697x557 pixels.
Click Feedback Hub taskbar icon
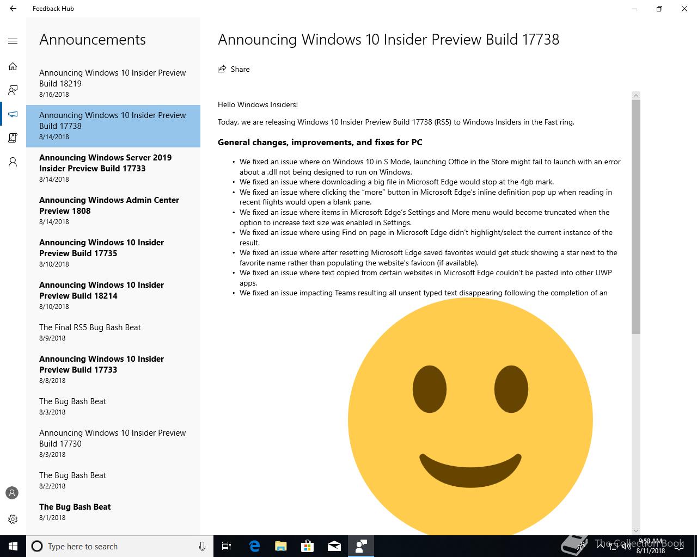click(360, 546)
